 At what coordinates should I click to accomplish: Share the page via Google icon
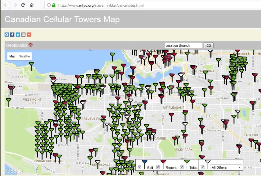coord(7,34)
